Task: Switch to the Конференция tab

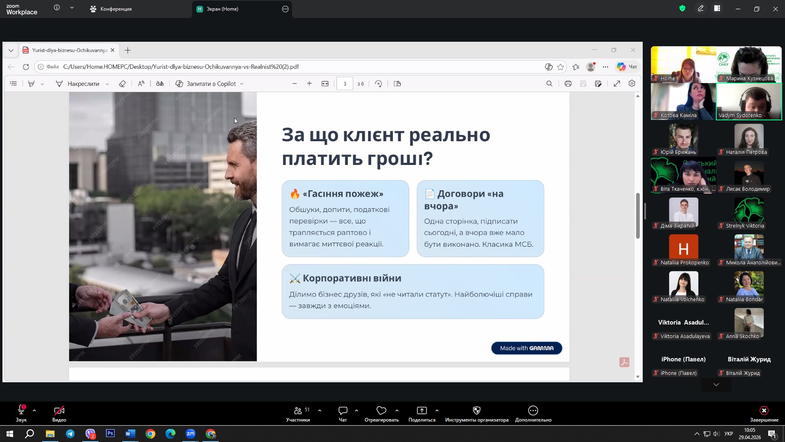Action: pos(111,9)
